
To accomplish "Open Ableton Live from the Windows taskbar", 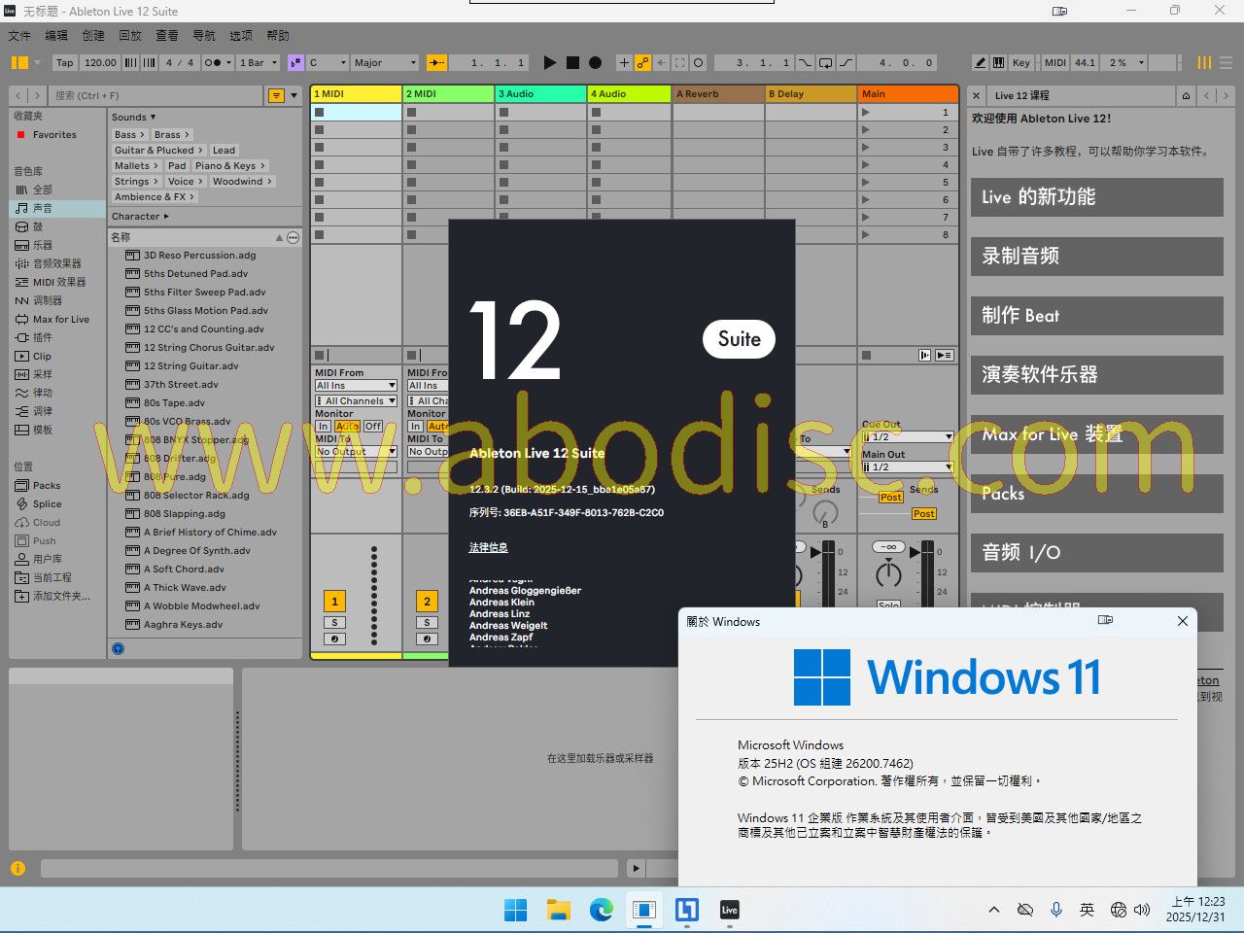I will pyautogui.click(x=729, y=910).
